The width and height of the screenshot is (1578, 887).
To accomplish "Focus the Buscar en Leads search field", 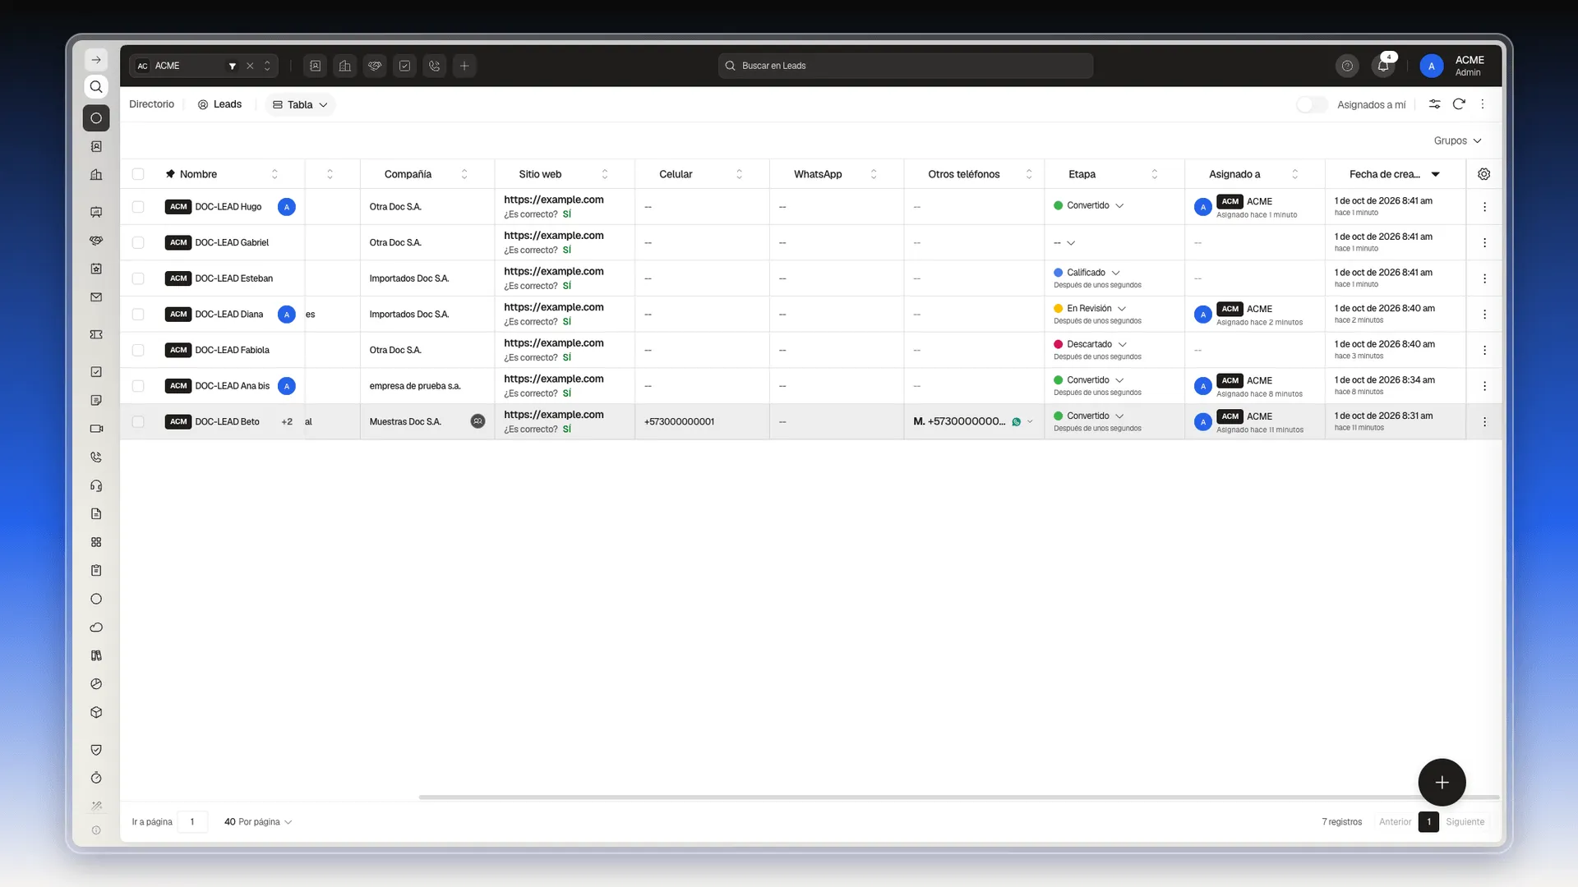I will 906,66.
